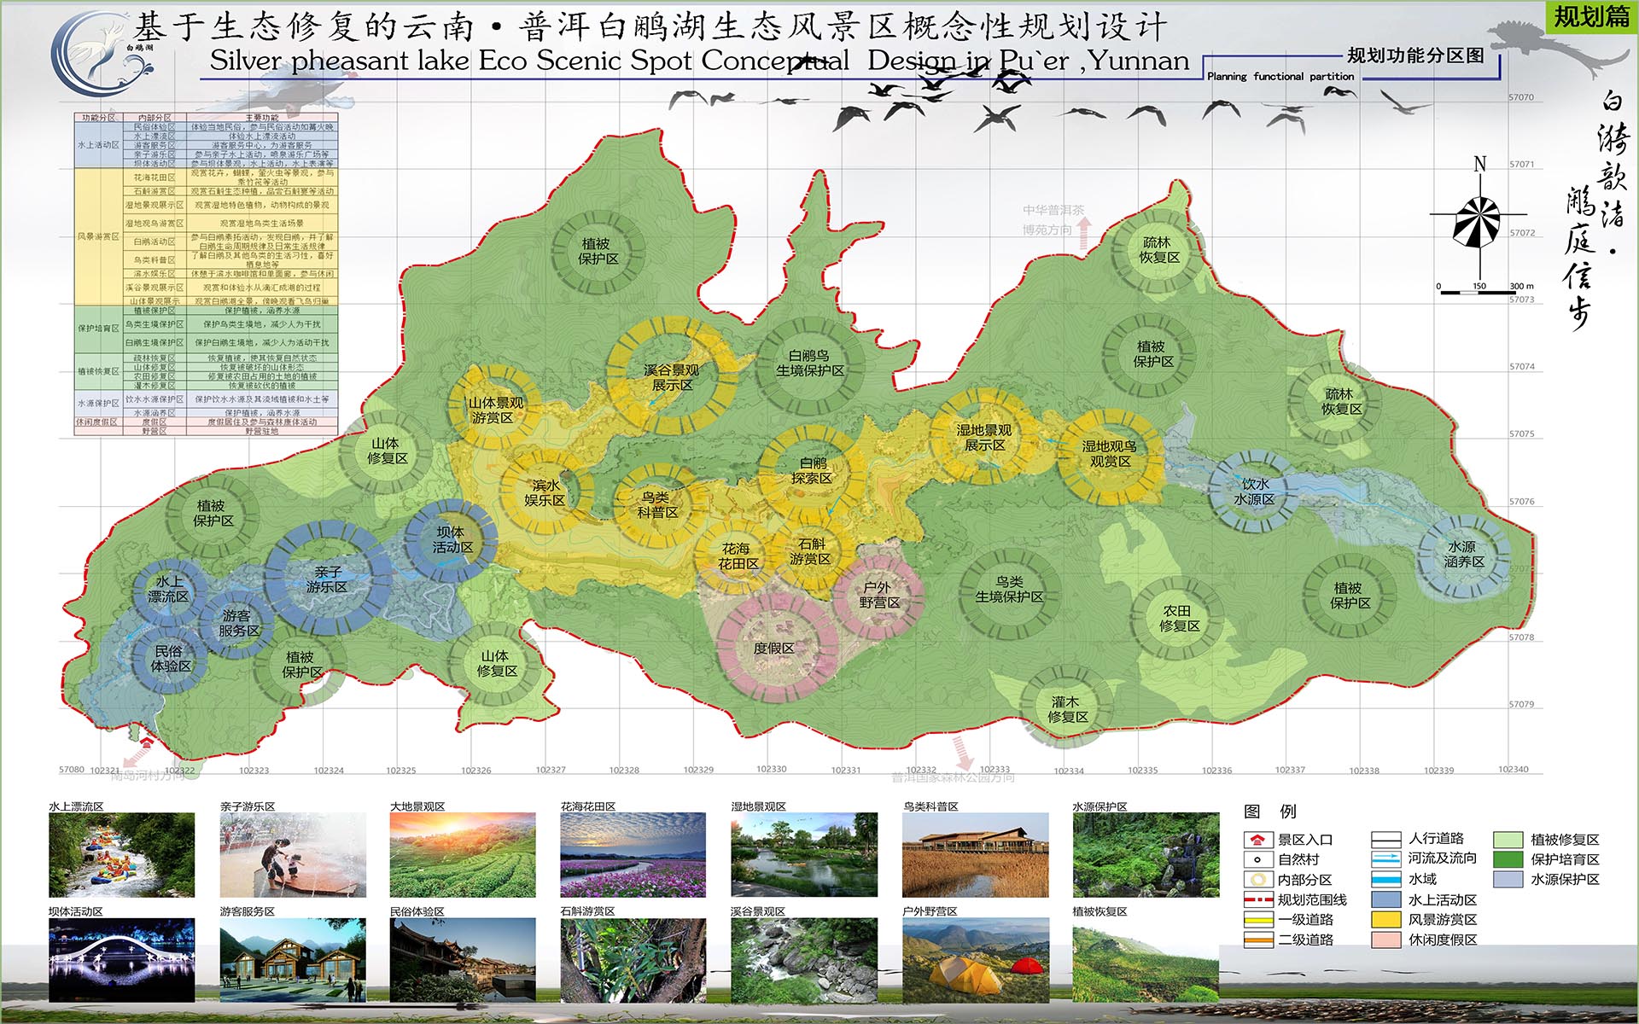1639x1024 pixels.
Task: Click the 自然村 dot icon in legend
Action: tap(1257, 859)
